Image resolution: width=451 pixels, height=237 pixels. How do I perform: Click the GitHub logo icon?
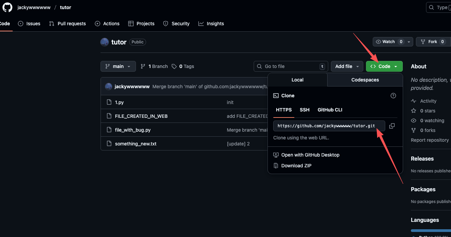tap(7, 7)
